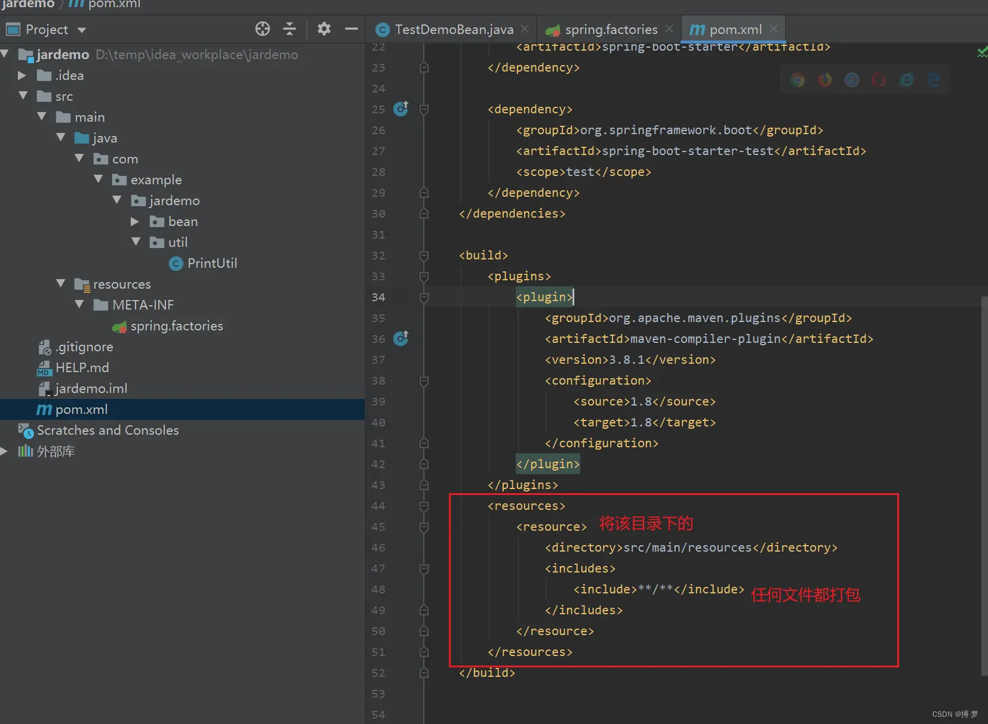Click the green inspection checkmark indicator
Viewport: 988px width, 724px height.
[982, 52]
